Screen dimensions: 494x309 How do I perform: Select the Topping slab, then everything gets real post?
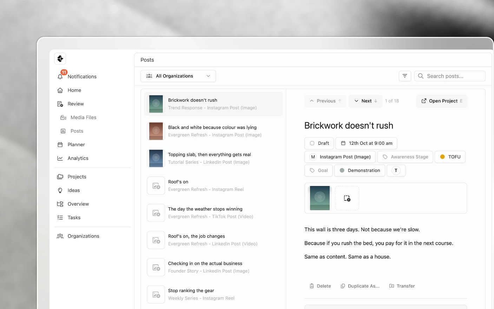point(213,158)
